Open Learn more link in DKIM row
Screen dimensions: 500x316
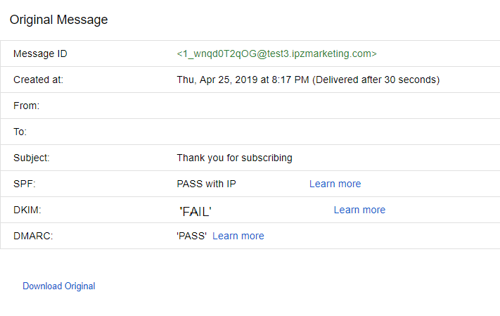(x=359, y=210)
